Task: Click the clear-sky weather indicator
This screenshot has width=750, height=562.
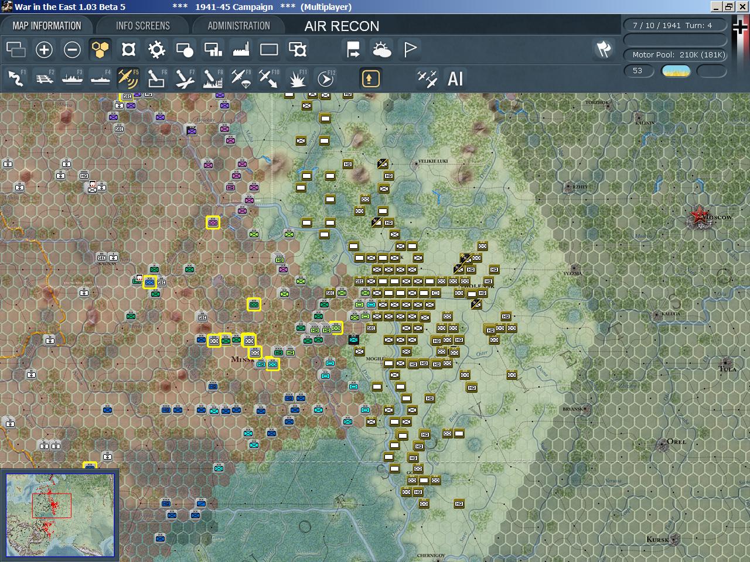Action: [676, 71]
